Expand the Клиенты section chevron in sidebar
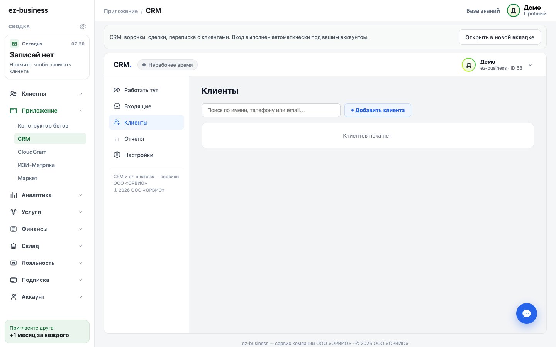 81,94
